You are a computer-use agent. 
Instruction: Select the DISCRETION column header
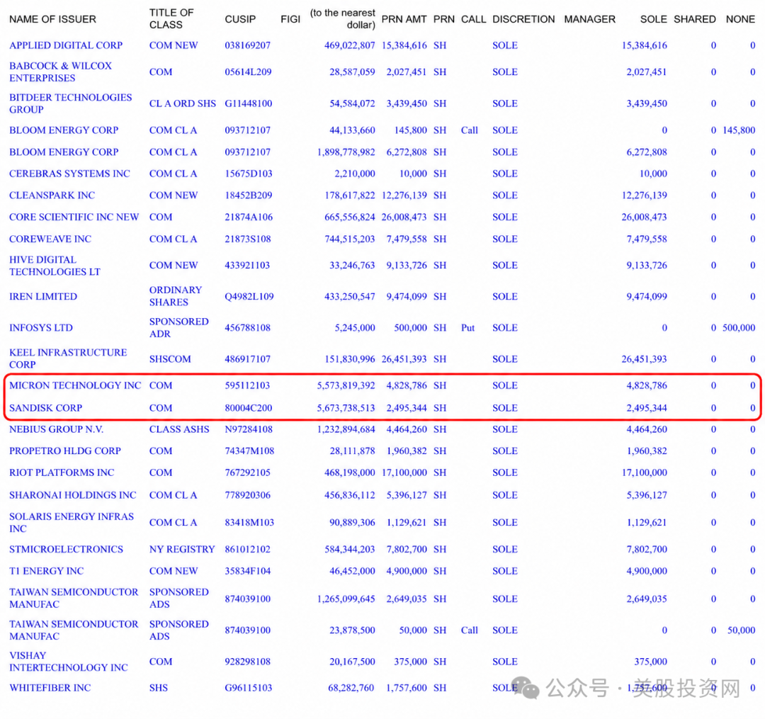tap(523, 19)
